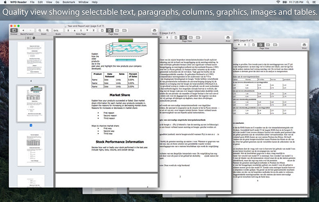The width and height of the screenshot is (319, 202).
Task: Select two pages view in Year-end Report window
Action: (x=117, y=30)
